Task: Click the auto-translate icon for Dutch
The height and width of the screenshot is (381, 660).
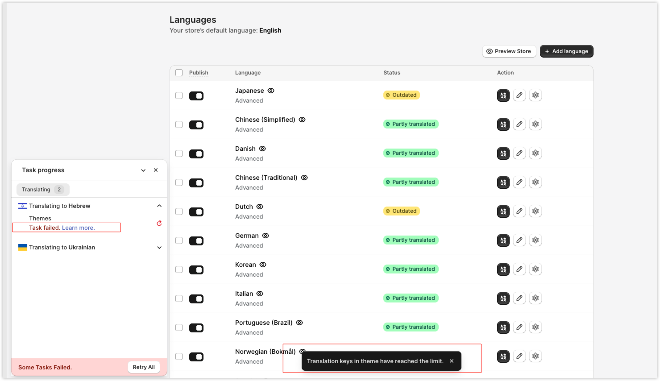Action: 503,211
